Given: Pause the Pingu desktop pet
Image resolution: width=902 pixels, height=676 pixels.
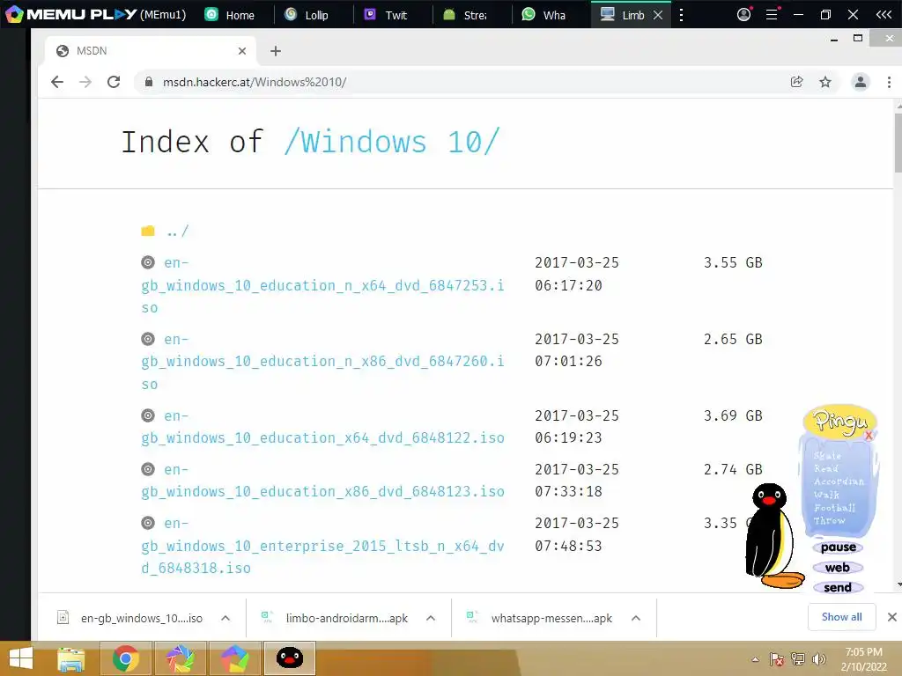Looking at the screenshot, I should (x=839, y=547).
